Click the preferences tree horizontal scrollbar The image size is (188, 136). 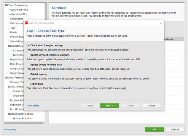coord(24,123)
